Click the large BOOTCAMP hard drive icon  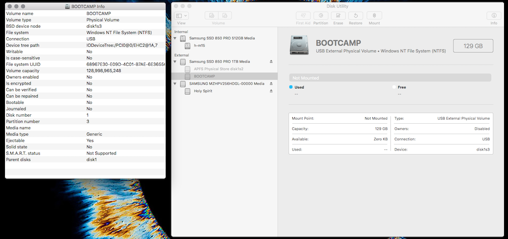coord(299,46)
